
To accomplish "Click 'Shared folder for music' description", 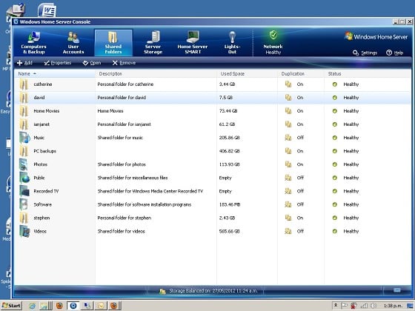I will (x=120, y=138).
